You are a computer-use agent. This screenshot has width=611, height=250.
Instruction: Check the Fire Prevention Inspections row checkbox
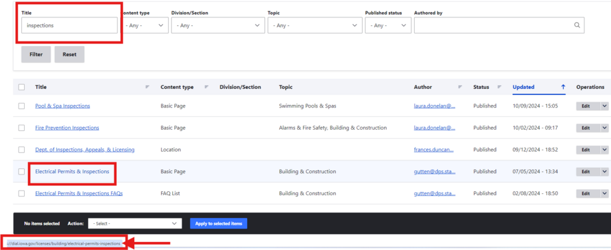[x=21, y=128]
